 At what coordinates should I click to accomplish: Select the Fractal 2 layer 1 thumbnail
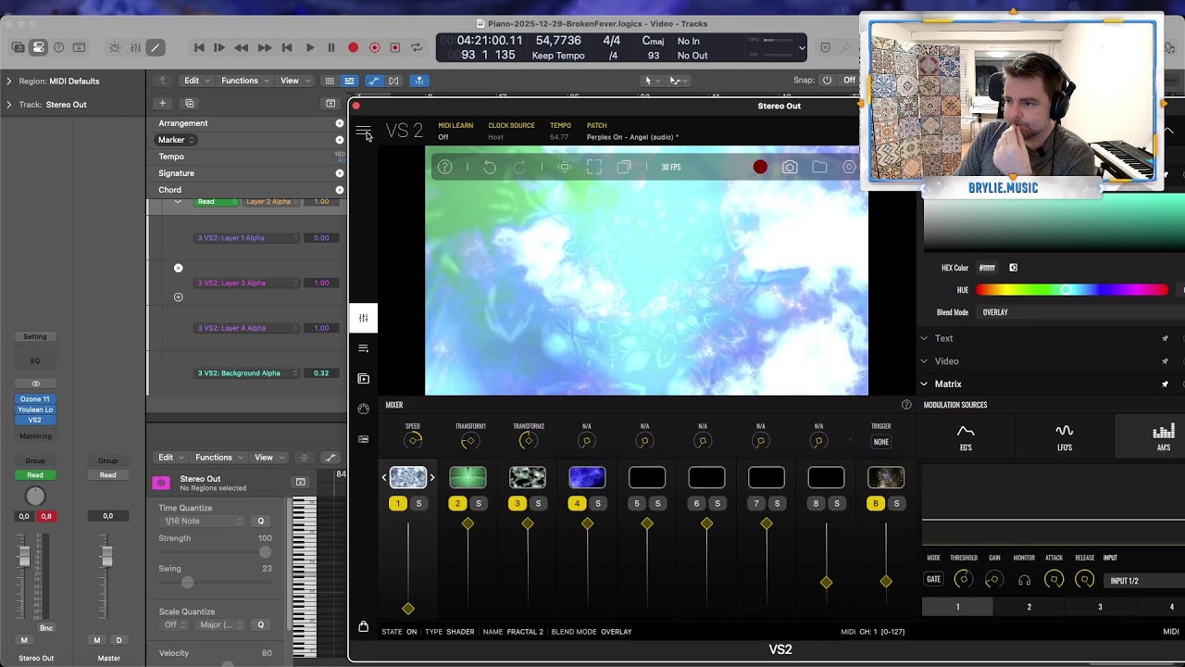coord(407,477)
